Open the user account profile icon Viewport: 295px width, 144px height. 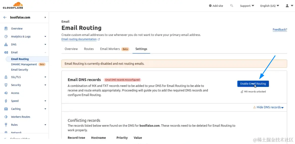coord(287,6)
